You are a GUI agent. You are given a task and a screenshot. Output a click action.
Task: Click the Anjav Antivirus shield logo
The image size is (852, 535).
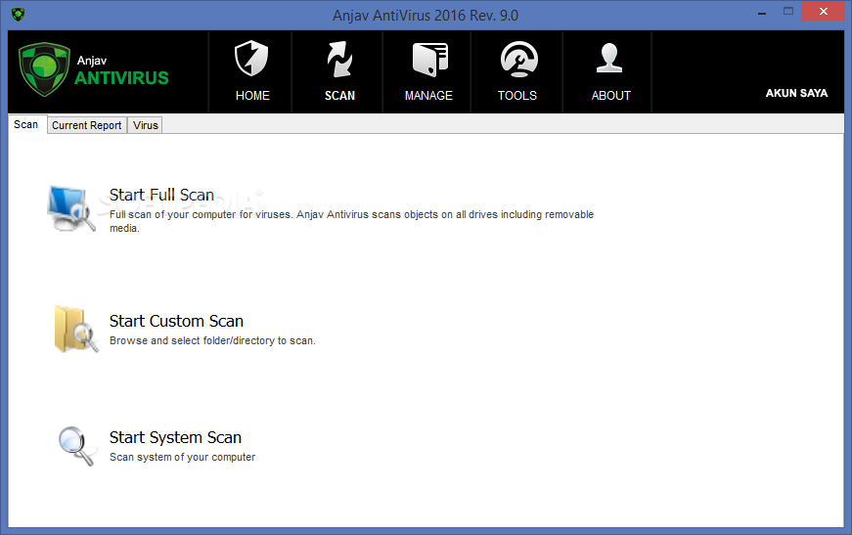coord(44,69)
